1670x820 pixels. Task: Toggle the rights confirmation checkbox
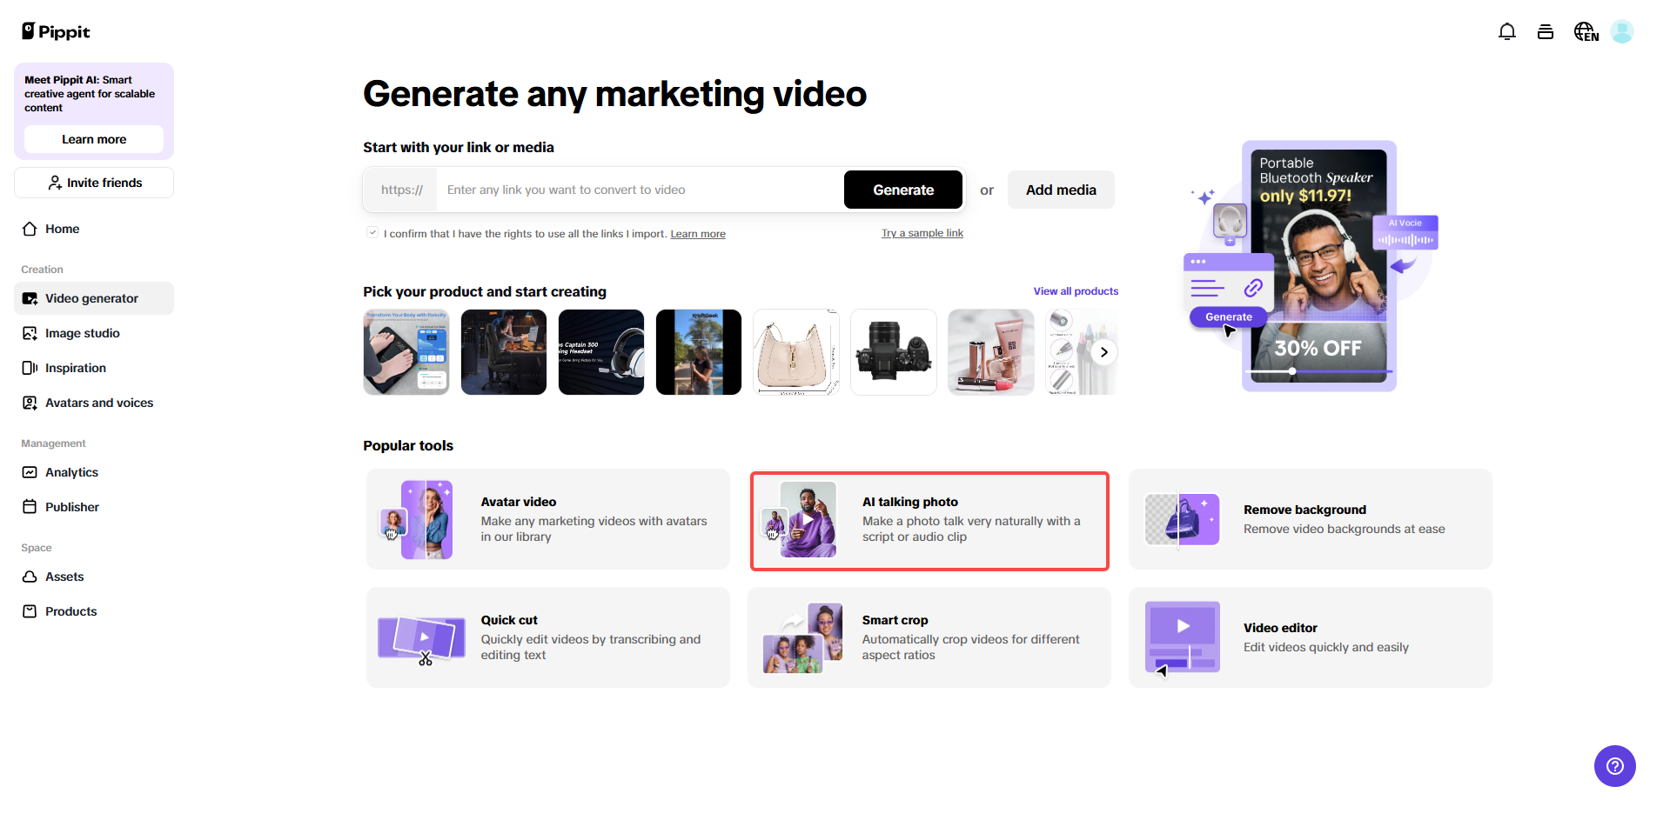tap(372, 232)
